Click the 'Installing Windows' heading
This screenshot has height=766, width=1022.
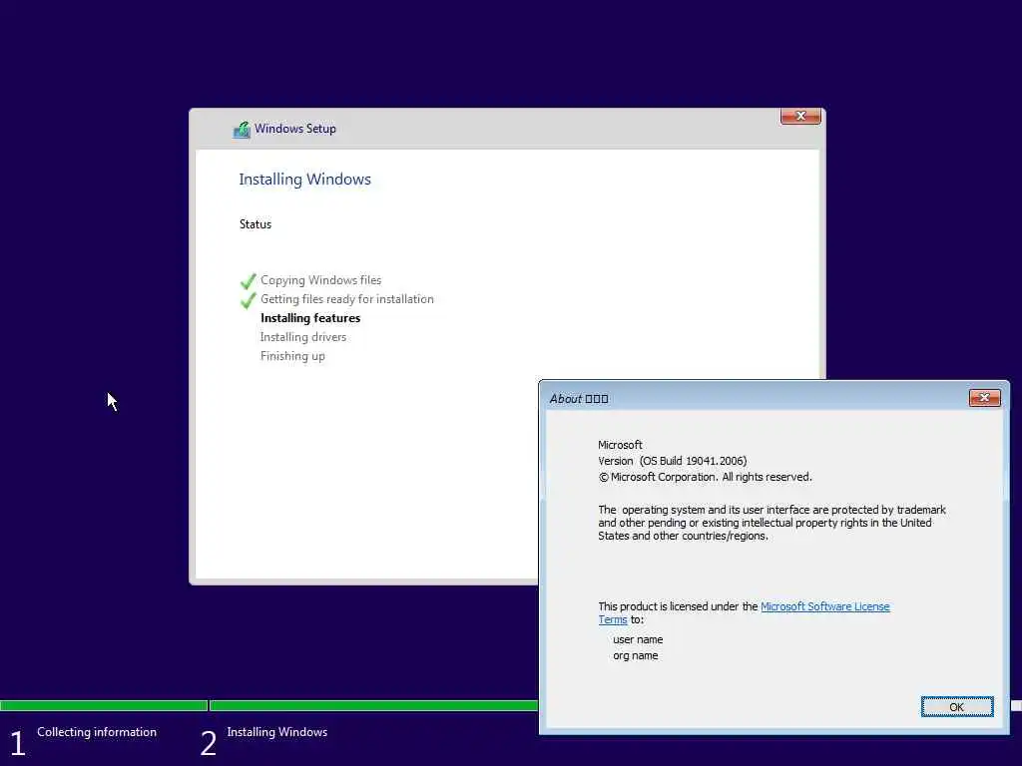(x=304, y=180)
